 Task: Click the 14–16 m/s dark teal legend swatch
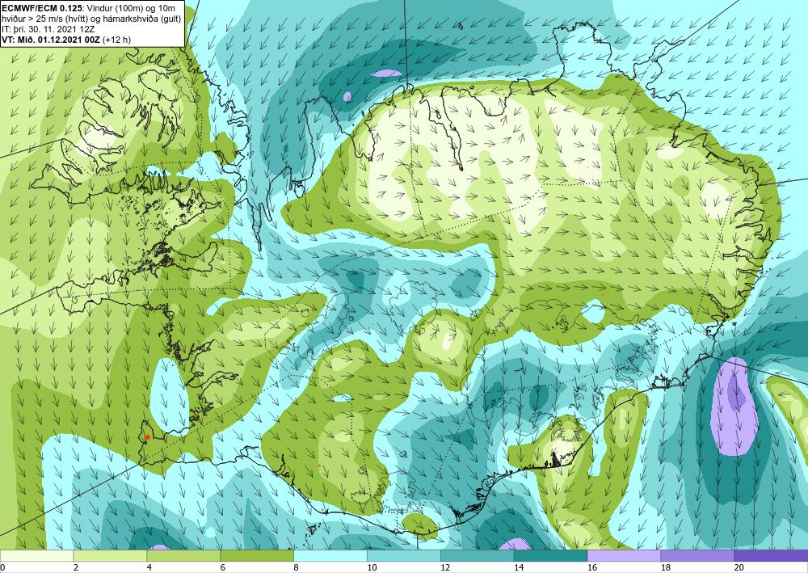[551, 556]
